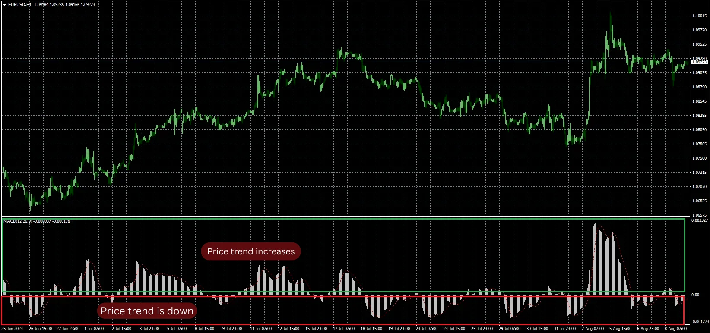Click the MACD value -0.000037
The height and width of the screenshot is (333, 710).
tap(42, 221)
